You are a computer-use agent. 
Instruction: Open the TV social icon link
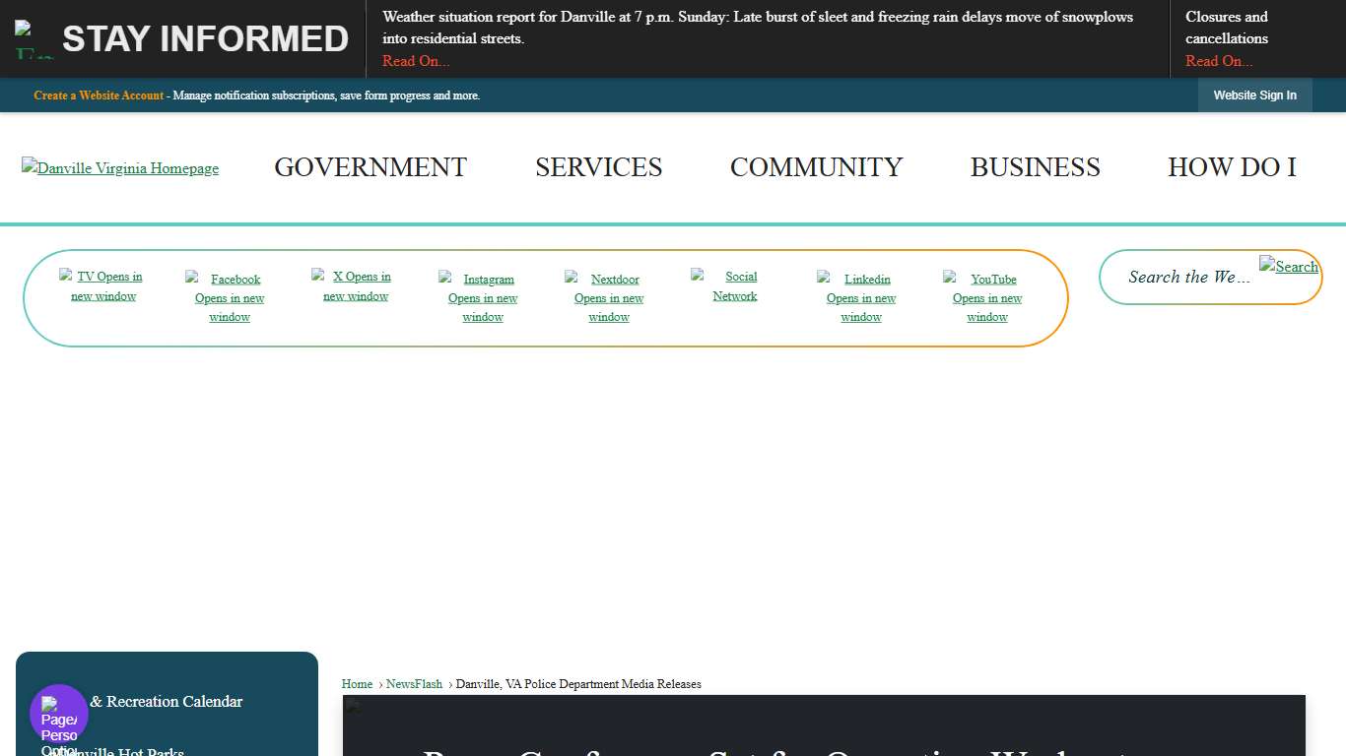[x=102, y=286]
